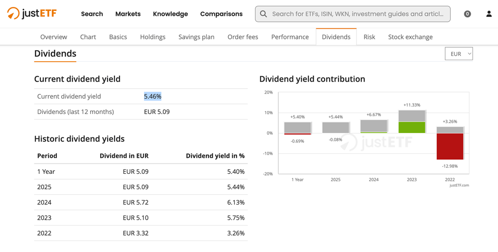498x252 pixels.
Task: Open the EUR currency dropdown
Action: [x=458, y=54]
